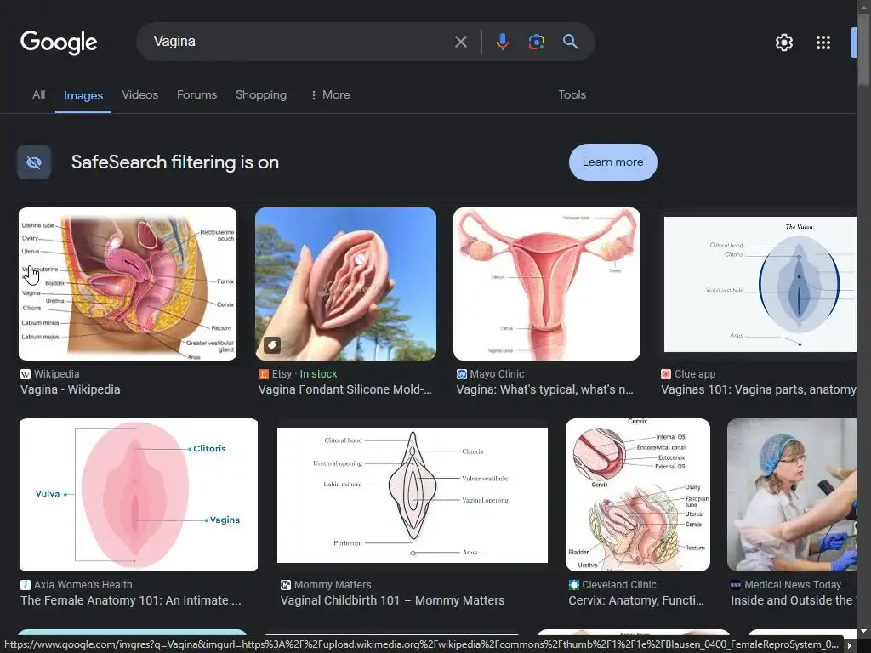Clear the search box with X

pos(460,42)
